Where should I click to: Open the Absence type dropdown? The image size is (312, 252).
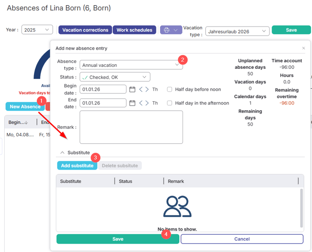coord(131,66)
